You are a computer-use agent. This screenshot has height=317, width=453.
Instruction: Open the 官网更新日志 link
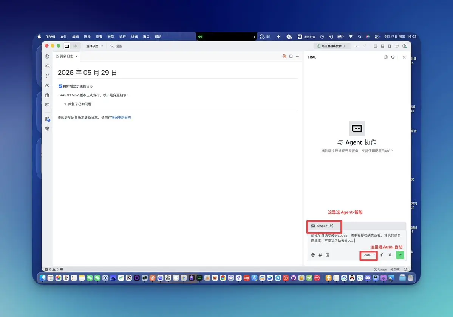click(x=121, y=118)
